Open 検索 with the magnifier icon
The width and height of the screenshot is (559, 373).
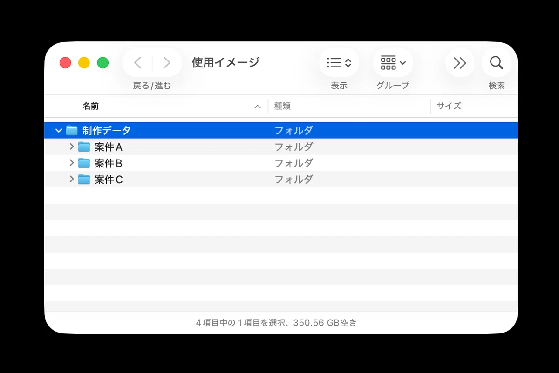pos(497,62)
